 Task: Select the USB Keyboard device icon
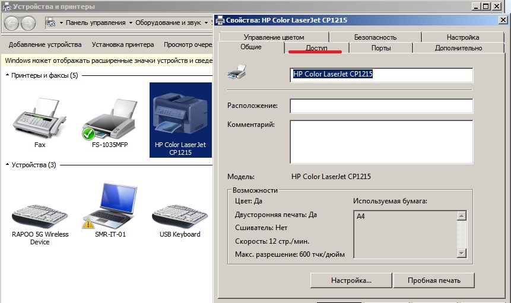click(180, 216)
